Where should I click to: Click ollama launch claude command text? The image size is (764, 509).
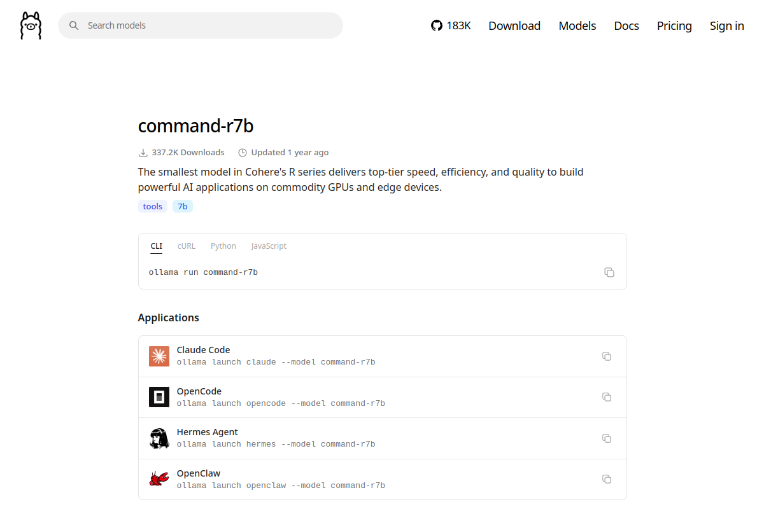276,362
